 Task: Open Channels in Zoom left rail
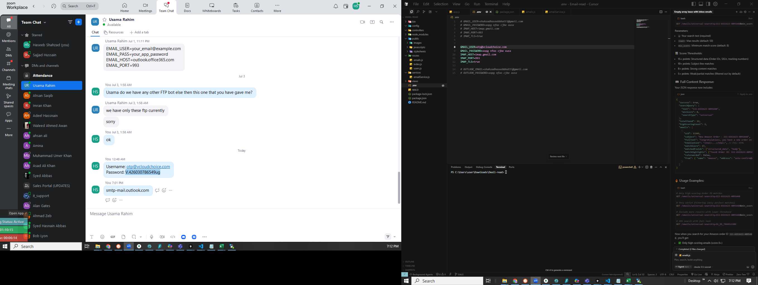tap(9, 66)
